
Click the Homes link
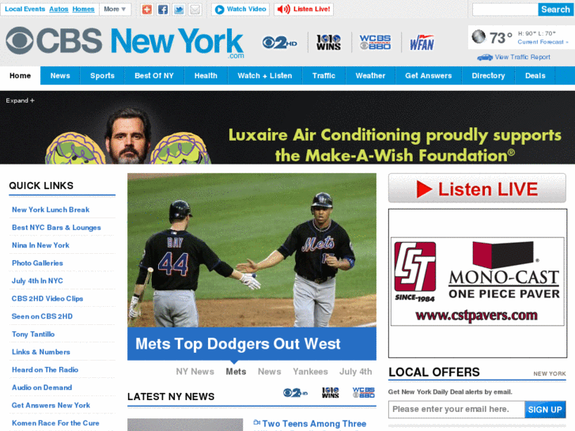point(83,9)
